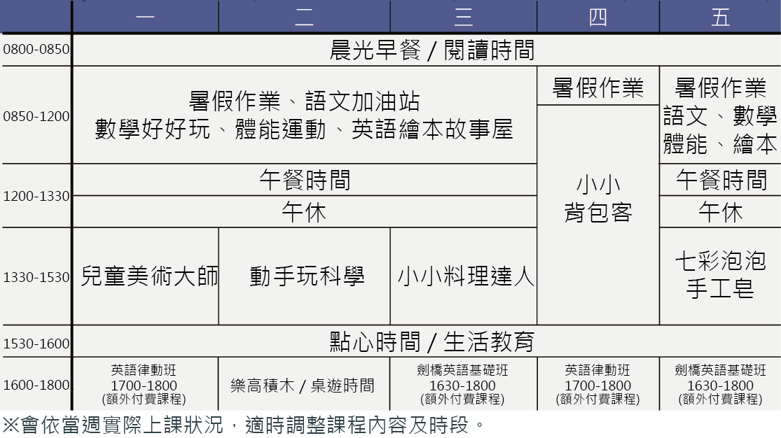Viewport: 781px width, 438px height.
Task: Click the 小小料理達人 class cell
Action: [463, 276]
